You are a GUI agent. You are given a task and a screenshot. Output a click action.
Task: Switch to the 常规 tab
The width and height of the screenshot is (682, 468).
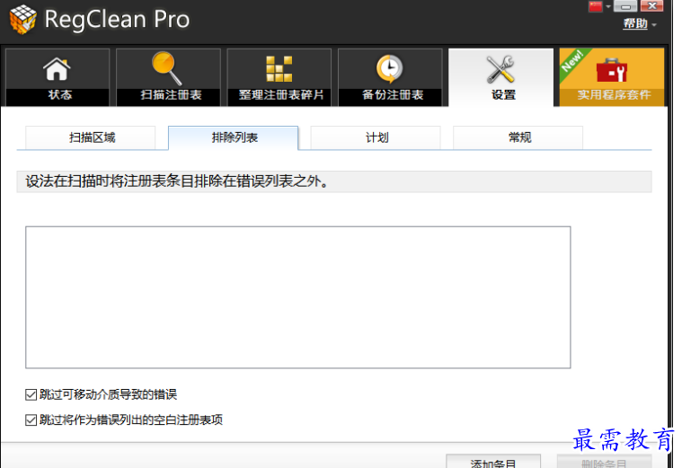tap(518, 137)
